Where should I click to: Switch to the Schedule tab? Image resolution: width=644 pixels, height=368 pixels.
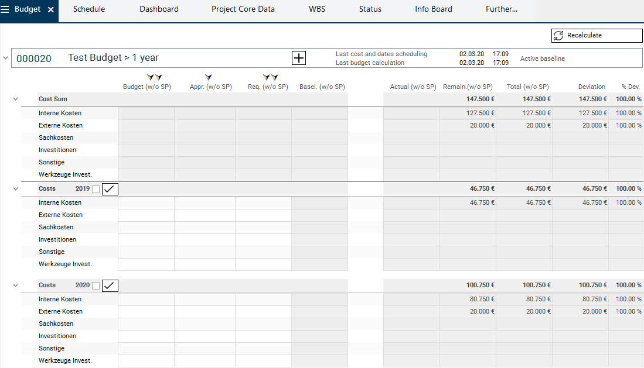tap(89, 9)
